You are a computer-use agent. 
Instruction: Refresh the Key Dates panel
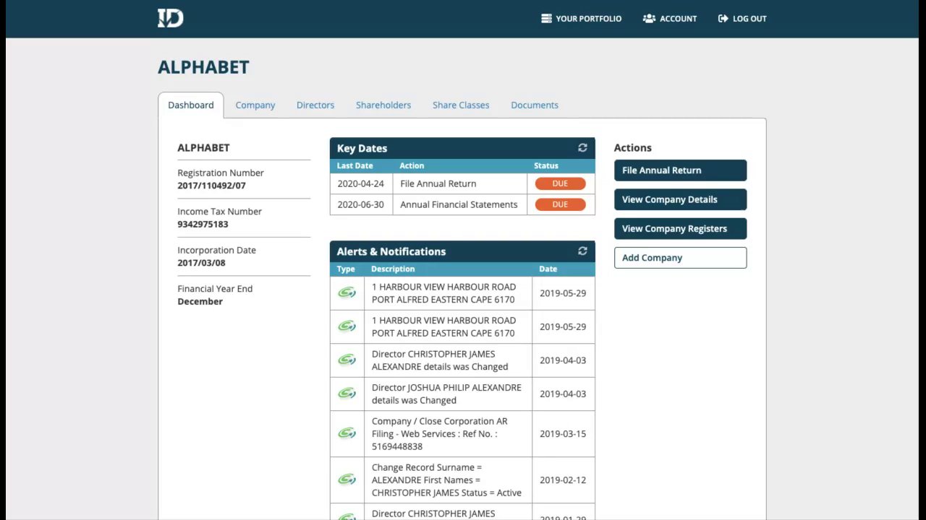[x=582, y=148]
